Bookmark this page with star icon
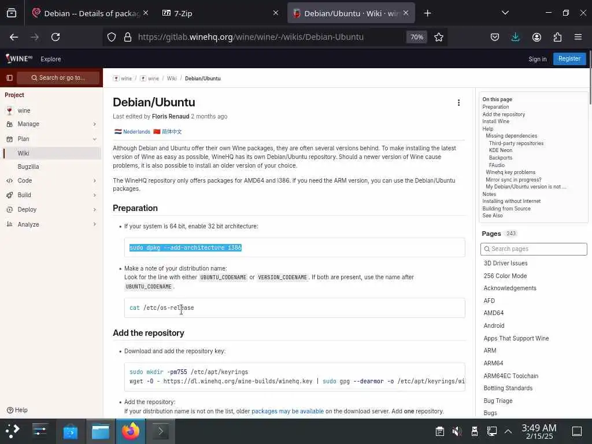592x444 pixels. [x=438, y=37]
